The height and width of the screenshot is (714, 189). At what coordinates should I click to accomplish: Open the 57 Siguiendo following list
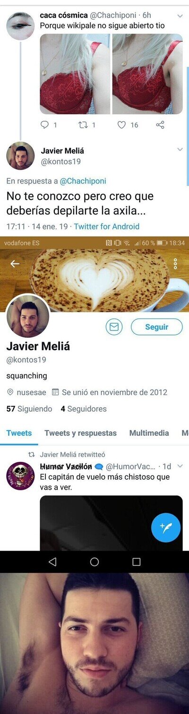[29, 409]
